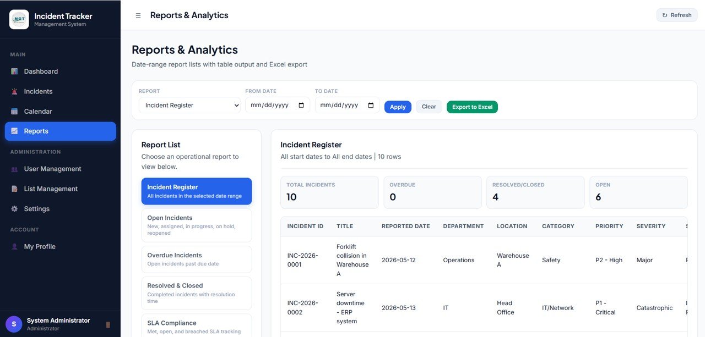
Task: Click the logout icon beside System Administrator
Action: point(108,324)
